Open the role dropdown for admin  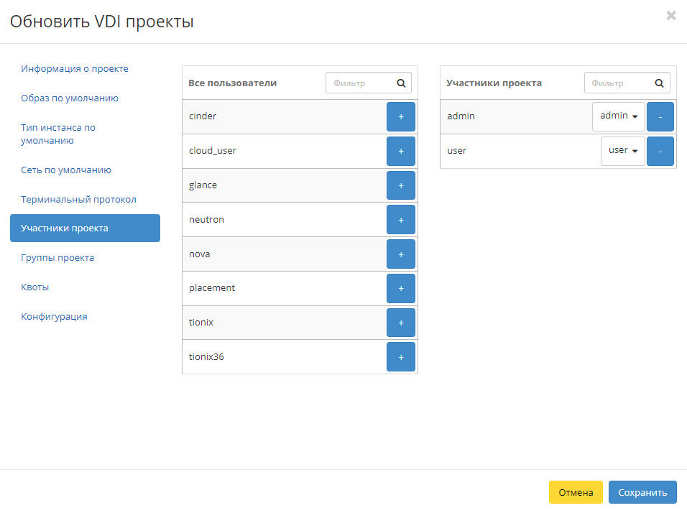[618, 116]
